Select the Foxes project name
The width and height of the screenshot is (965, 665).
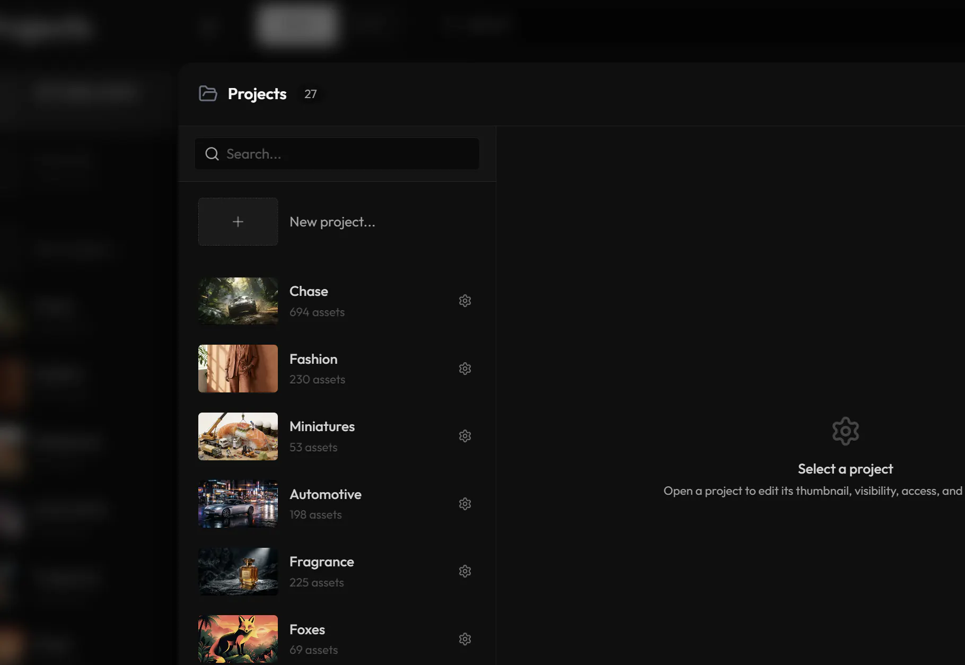[307, 629]
